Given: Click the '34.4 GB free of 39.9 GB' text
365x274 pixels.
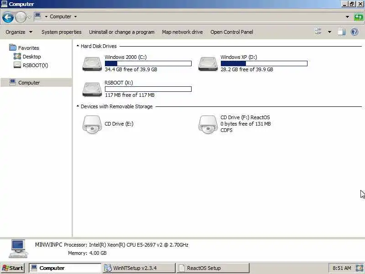Looking at the screenshot, I should 131,69.
